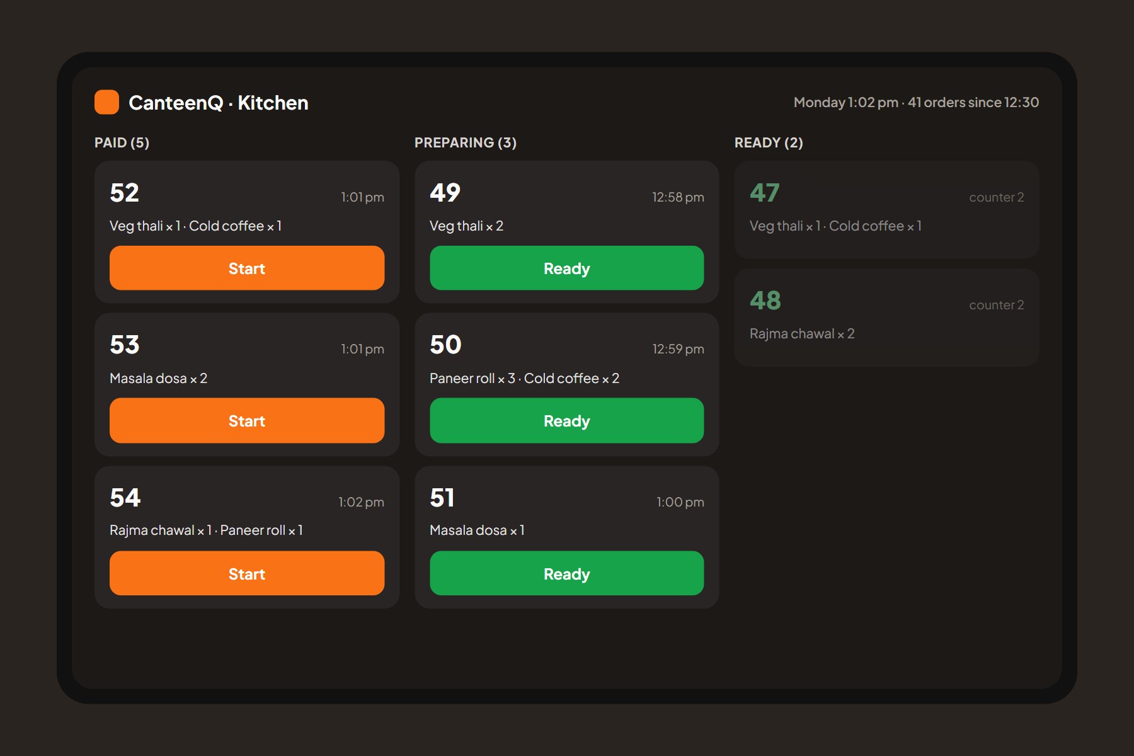
Task: Click the orange CanteenQ logo square
Action: [x=106, y=102]
